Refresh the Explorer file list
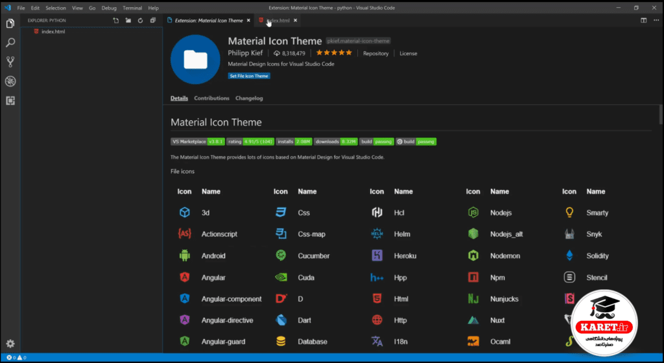 140,20
